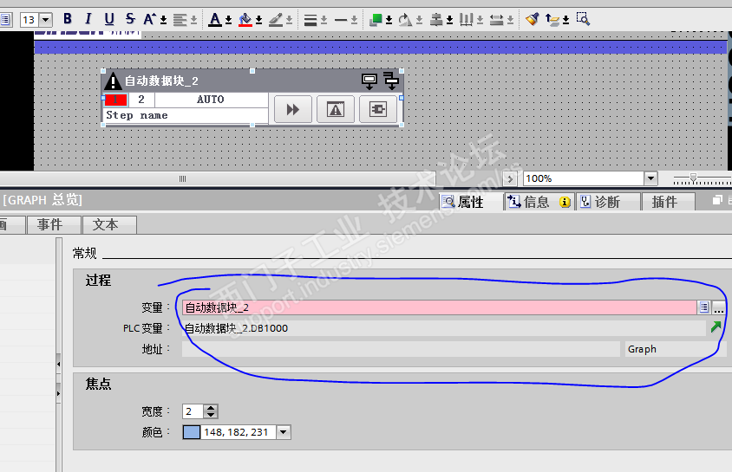Click the text alignment icon
This screenshot has width=732, height=472.
tap(180, 20)
